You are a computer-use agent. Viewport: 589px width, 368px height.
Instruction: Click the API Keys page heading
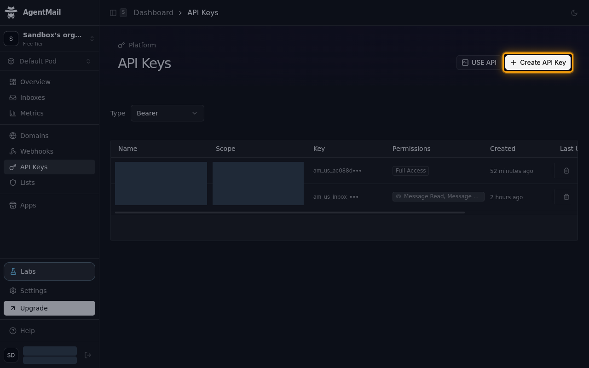click(x=144, y=63)
